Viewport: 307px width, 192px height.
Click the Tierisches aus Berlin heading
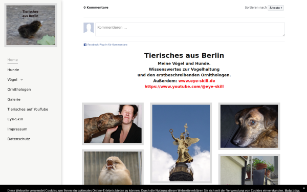point(184,55)
